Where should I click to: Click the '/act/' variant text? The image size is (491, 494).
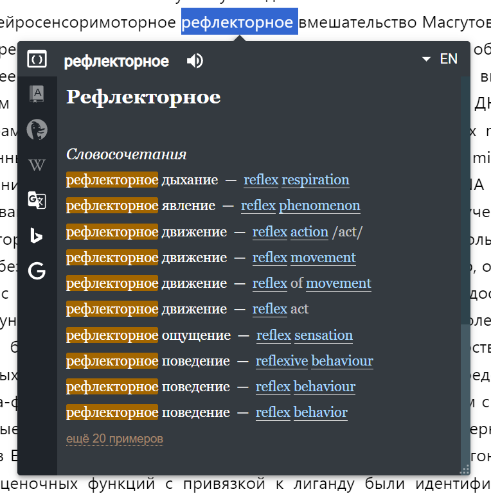348,232
